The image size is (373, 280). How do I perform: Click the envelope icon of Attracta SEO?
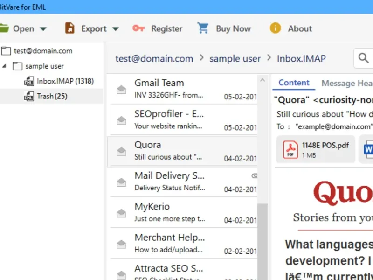tap(121, 275)
